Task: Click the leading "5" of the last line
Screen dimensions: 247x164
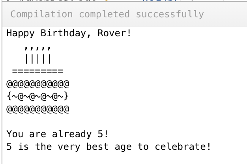Action: pos(9,147)
